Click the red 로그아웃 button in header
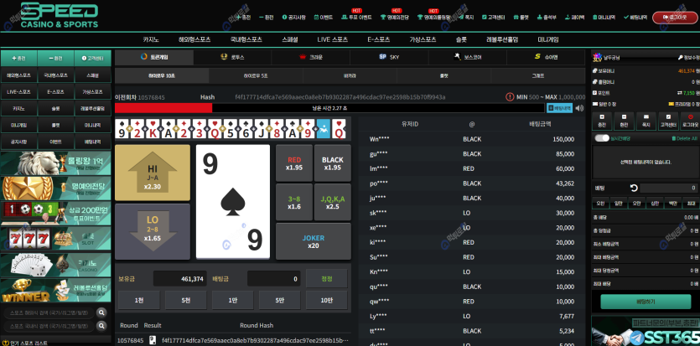 674,18
